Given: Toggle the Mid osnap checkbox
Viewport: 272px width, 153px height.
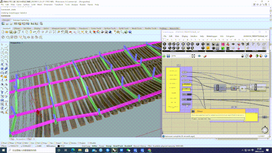Looking at the screenshot, I should click(23, 143).
